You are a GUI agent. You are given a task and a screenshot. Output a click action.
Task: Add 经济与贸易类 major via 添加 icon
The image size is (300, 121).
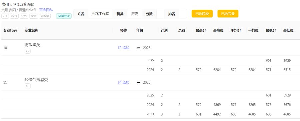[124, 83]
